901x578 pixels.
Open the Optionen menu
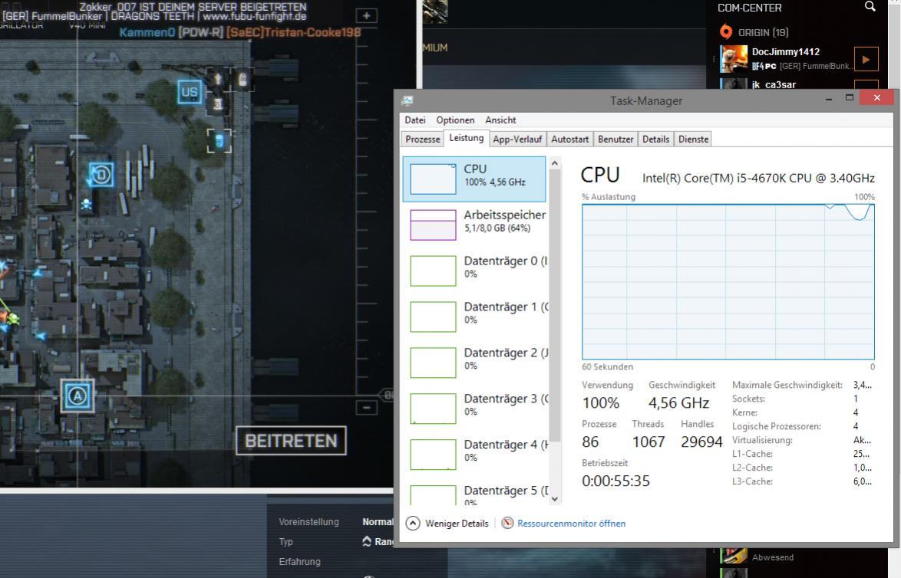point(455,120)
